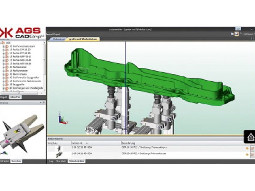This screenshot has height=191, width=255.
Task: Click the folder icon of 30 Klemmstücke
Action: coord(7,74)
